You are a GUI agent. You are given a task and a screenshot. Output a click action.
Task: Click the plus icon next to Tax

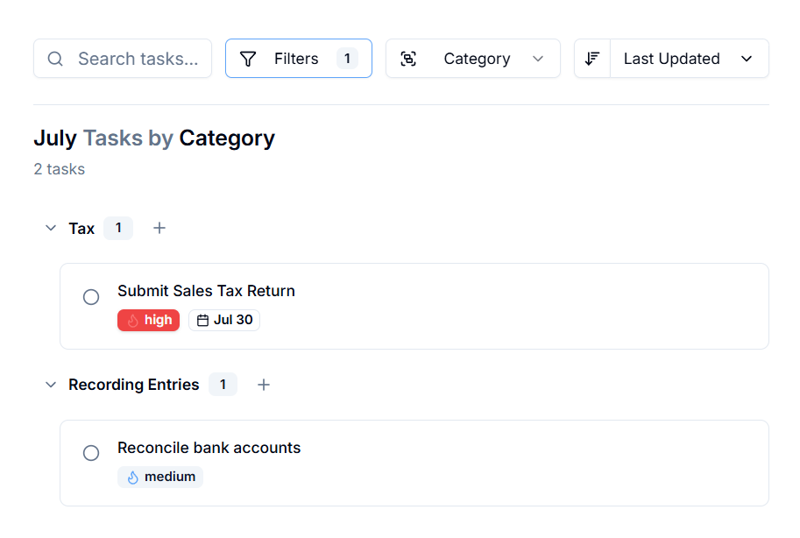point(159,228)
